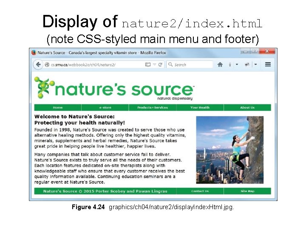
Task: Click heading 'Welcome to Nature's Source:'
Action: tap(74, 117)
